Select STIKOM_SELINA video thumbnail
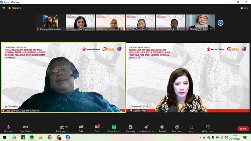This screenshot has width=251, height=141. click(200, 23)
